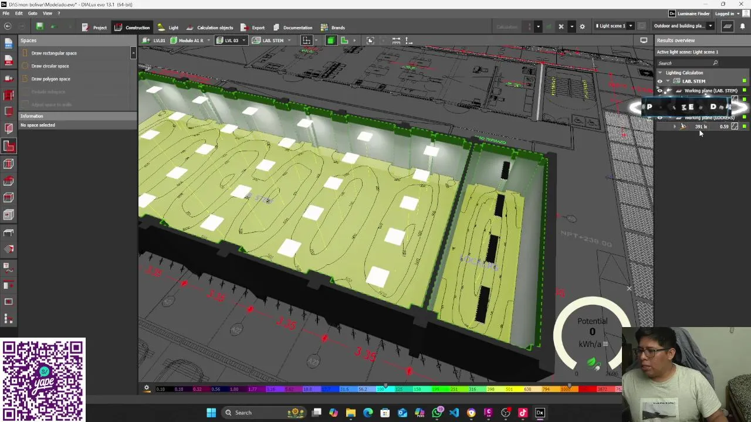Toggle visibility eye of LAB. STEM
The image size is (751, 422).
(659, 81)
